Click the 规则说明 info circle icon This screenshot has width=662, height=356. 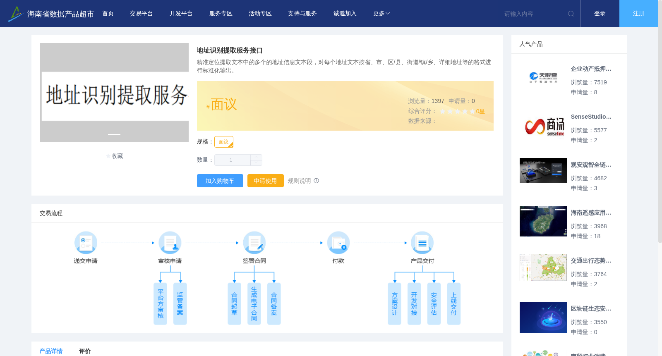317,181
